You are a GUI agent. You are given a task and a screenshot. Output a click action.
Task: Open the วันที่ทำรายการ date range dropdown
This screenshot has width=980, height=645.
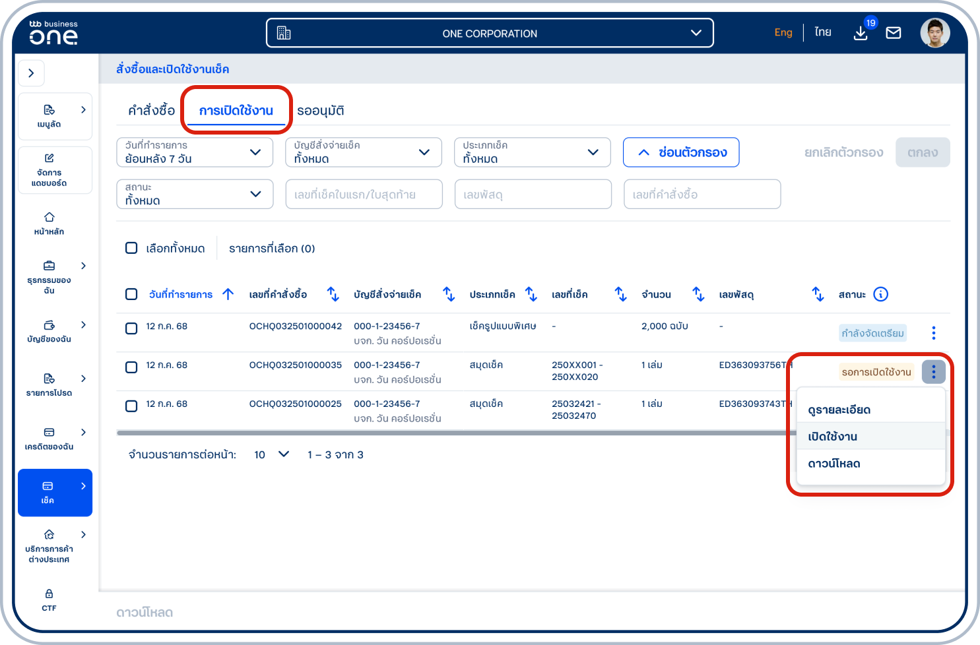195,152
